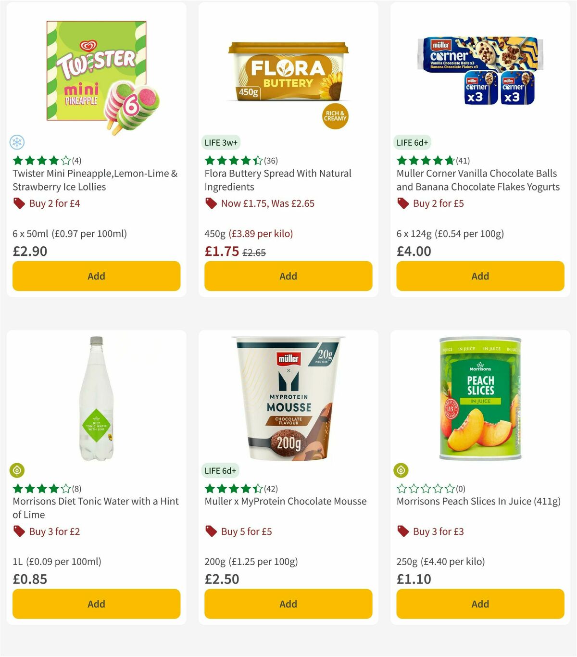The width and height of the screenshot is (577, 657).
Task: Click the offer tag icon beside Now £1.75
Action: pyautogui.click(x=211, y=203)
